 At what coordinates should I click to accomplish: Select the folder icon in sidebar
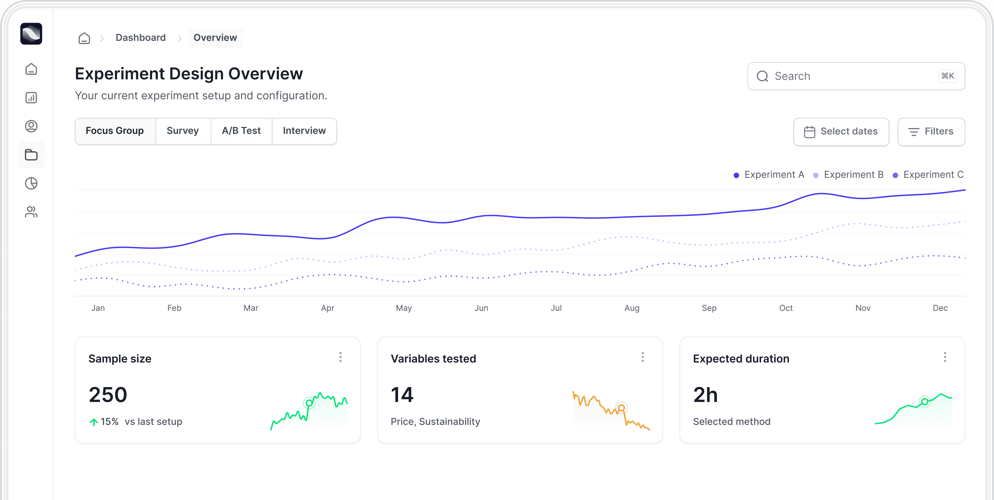pyautogui.click(x=31, y=155)
